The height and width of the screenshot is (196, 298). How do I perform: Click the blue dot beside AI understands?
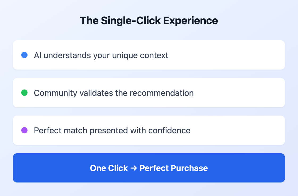[24, 55]
